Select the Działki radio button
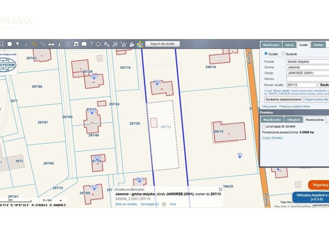This screenshot has width=329, height=246. [266, 54]
